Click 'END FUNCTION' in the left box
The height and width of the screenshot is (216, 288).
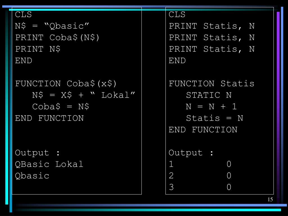(49, 118)
